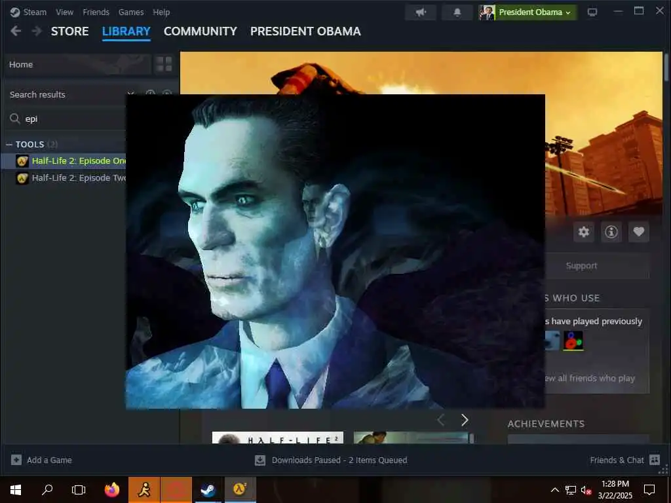
Task: Click the downloads tray icon
Action: click(x=259, y=460)
